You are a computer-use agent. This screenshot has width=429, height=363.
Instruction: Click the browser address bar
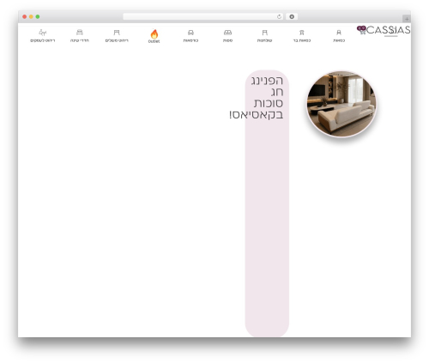point(202,16)
